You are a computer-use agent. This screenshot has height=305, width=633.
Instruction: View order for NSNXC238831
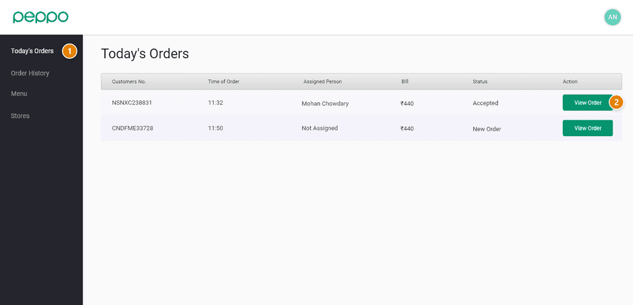(x=587, y=102)
